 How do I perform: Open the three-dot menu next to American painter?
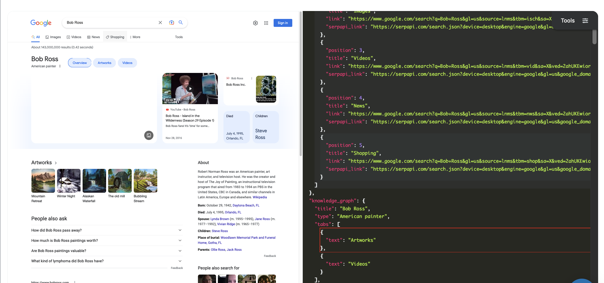click(x=60, y=66)
